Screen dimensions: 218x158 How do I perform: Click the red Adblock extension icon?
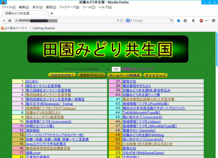tap(201, 21)
